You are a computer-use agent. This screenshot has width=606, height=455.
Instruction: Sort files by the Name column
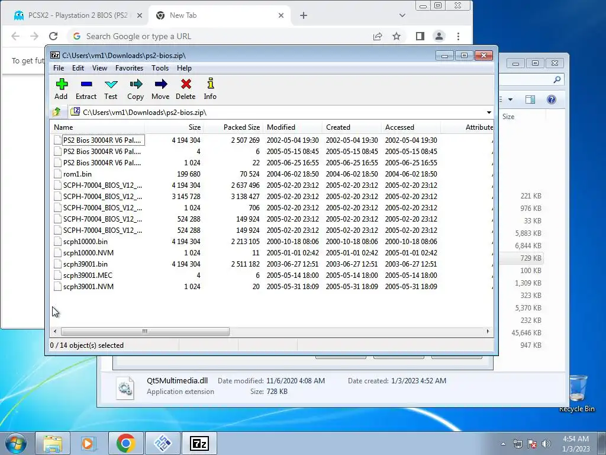pyautogui.click(x=98, y=127)
